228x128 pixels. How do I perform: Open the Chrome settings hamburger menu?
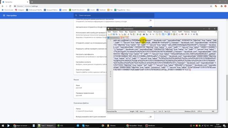tap(4, 15)
